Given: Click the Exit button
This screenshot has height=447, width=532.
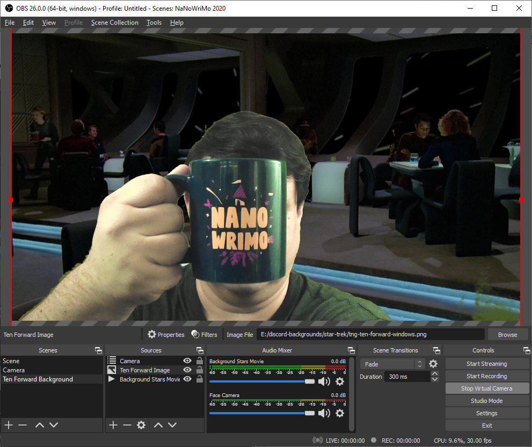Looking at the screenshot, I should click(487, 426).
